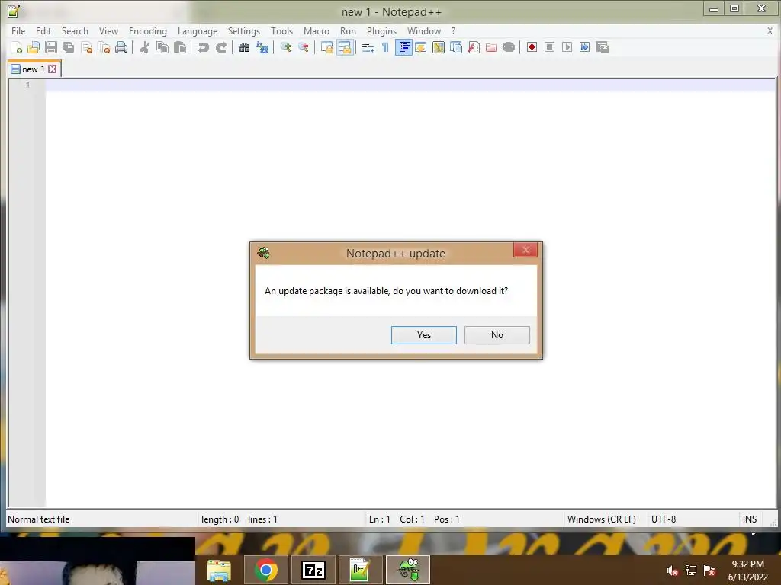Click Yes to download the update
Image resolution: width=781 pixels, height=585 pixels.
pyautogui.click(x=424, y=335)
